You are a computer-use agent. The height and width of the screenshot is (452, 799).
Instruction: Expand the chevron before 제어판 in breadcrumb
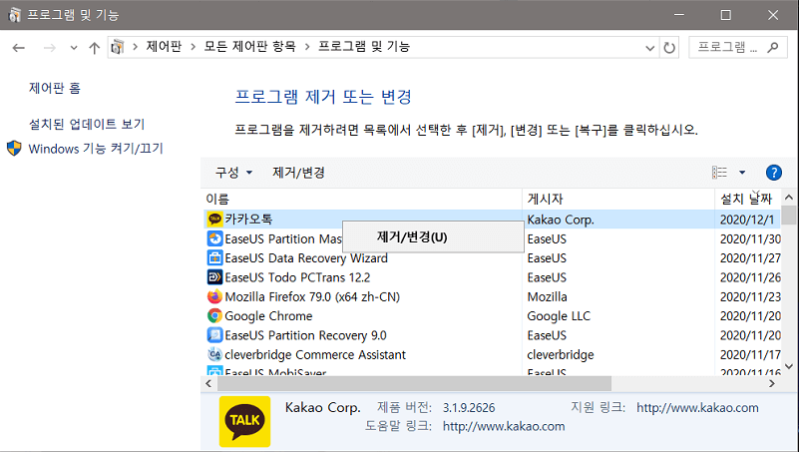[135, 47]
